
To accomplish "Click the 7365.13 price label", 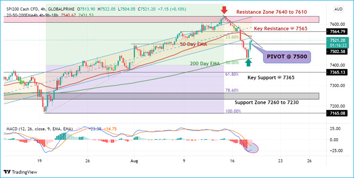I will pos(337,72).
